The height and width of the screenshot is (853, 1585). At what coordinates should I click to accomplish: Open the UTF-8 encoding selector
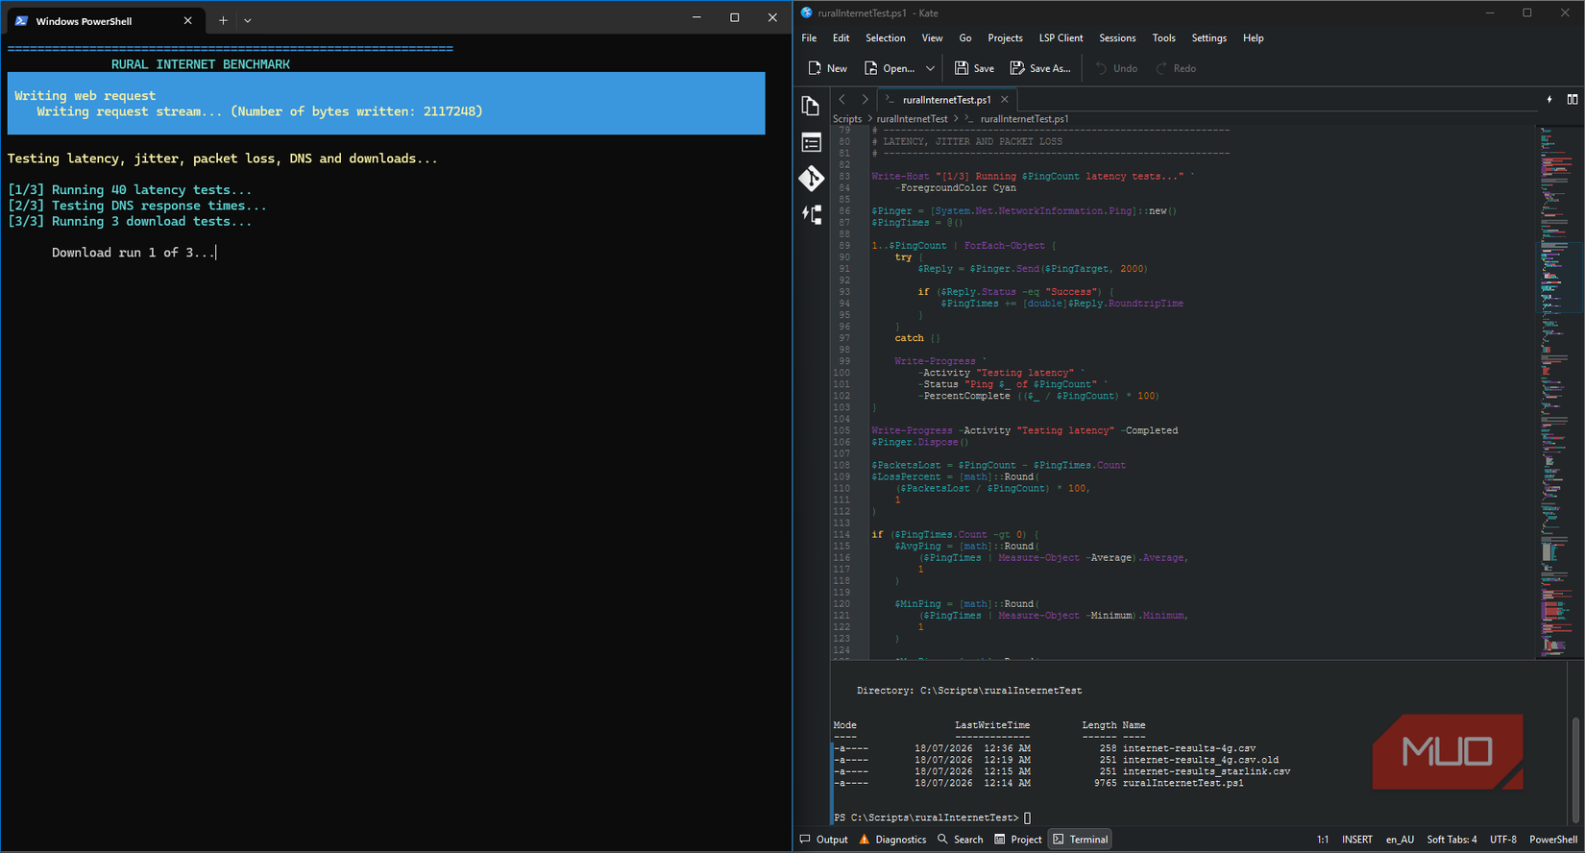click(x=1503, y=840)
